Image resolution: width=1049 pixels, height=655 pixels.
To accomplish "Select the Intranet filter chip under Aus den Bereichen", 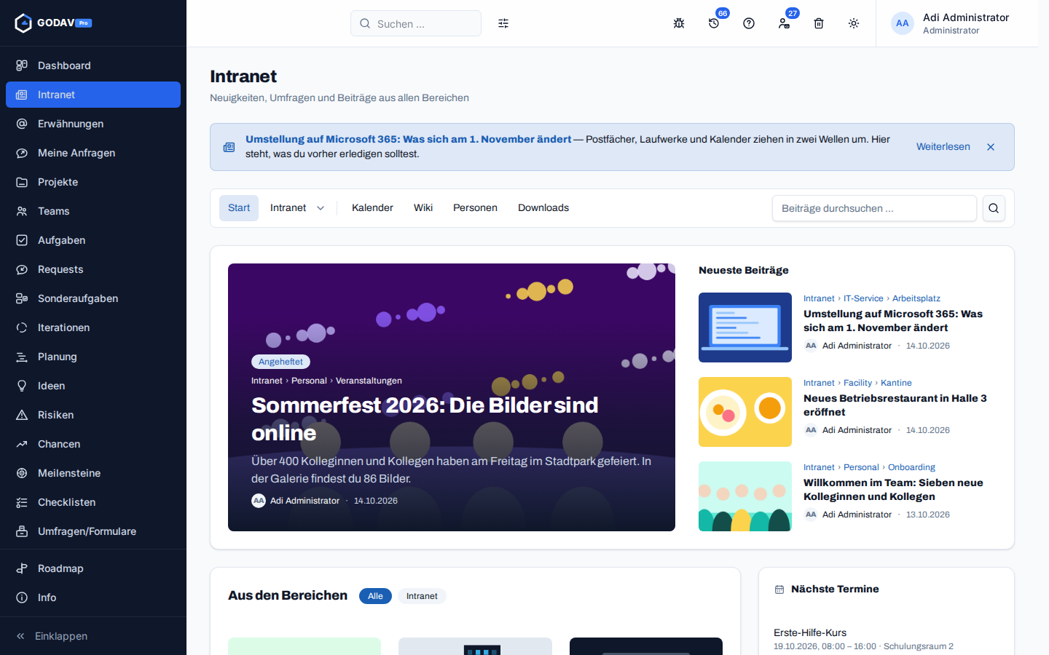I will [x=422, y=596].
